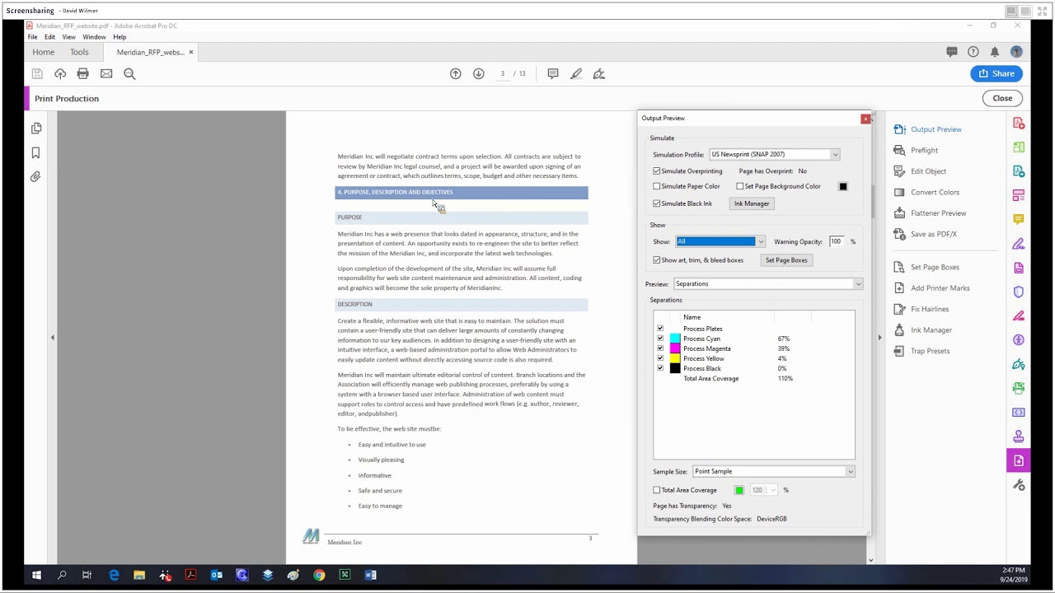Switch to the Home tab
This screenshot has width=1055, height=593.
coord(43,52)
